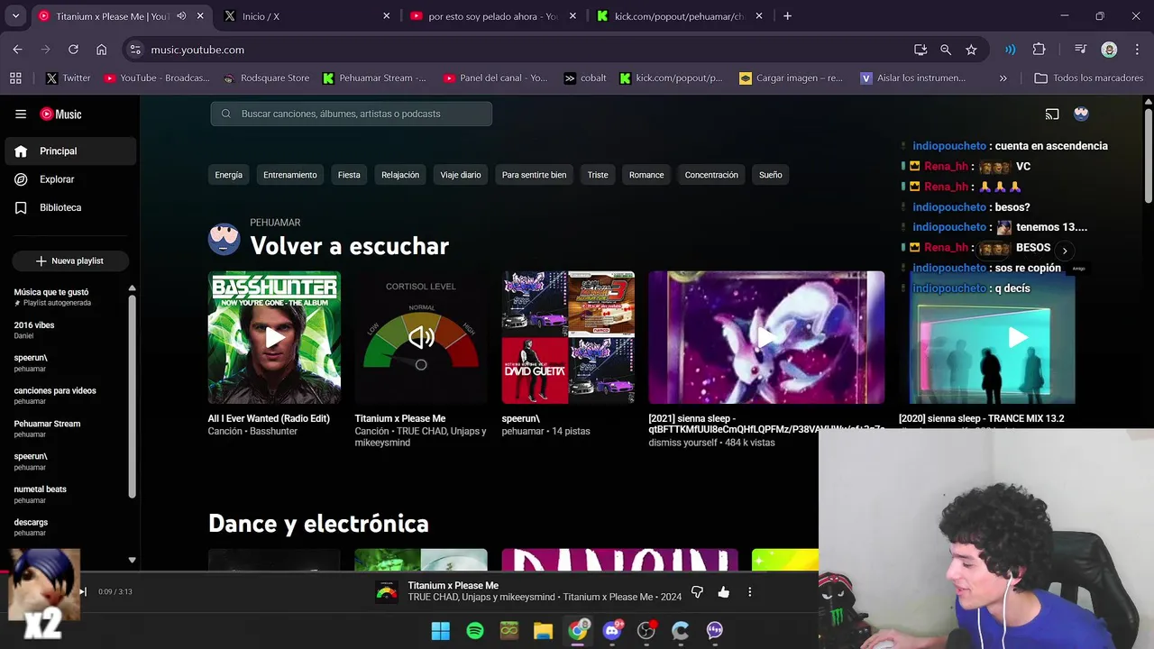Open All I Ever Wanted (Radio Edit) title
Viewport: 1154px width, 649px height.
pos(269,418)
